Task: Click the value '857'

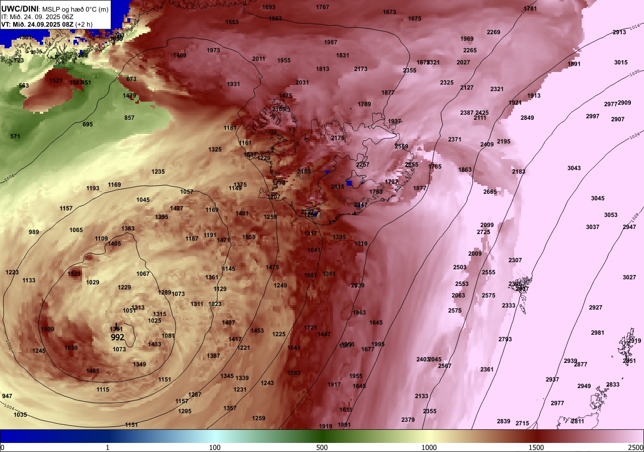Action: (129, 118)
